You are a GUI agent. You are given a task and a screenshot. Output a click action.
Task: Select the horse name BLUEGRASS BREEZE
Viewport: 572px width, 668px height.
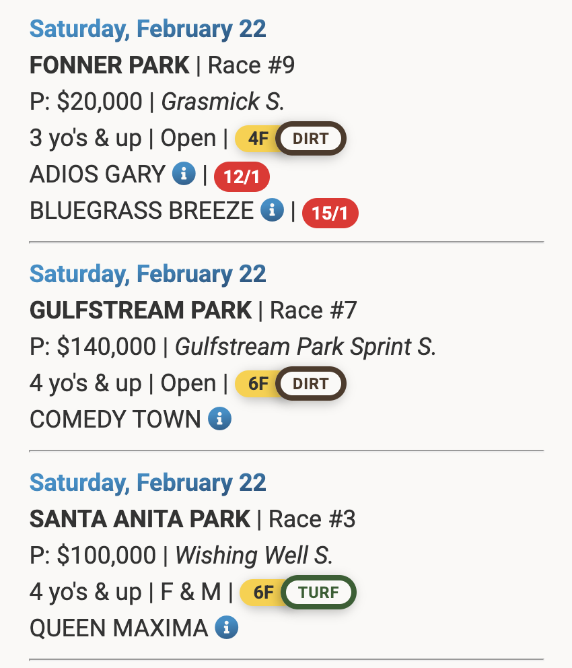pos(141,211)
